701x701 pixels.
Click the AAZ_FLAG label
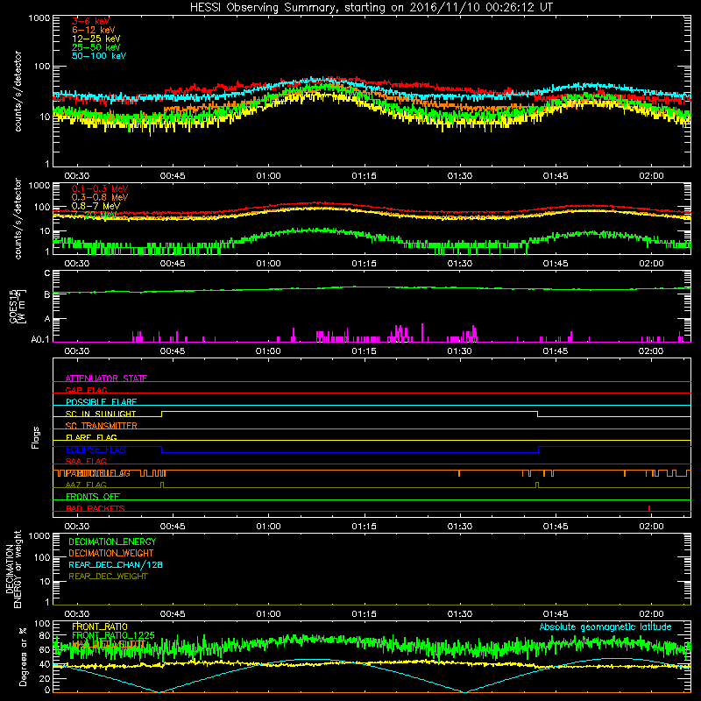[86, 485]
